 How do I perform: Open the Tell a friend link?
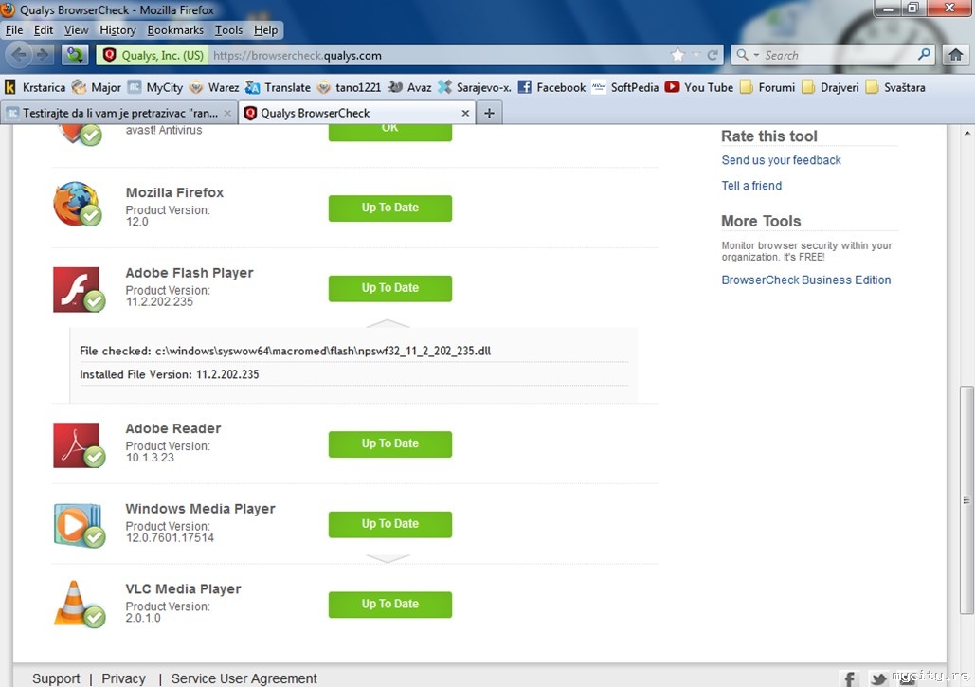(751, 186)
